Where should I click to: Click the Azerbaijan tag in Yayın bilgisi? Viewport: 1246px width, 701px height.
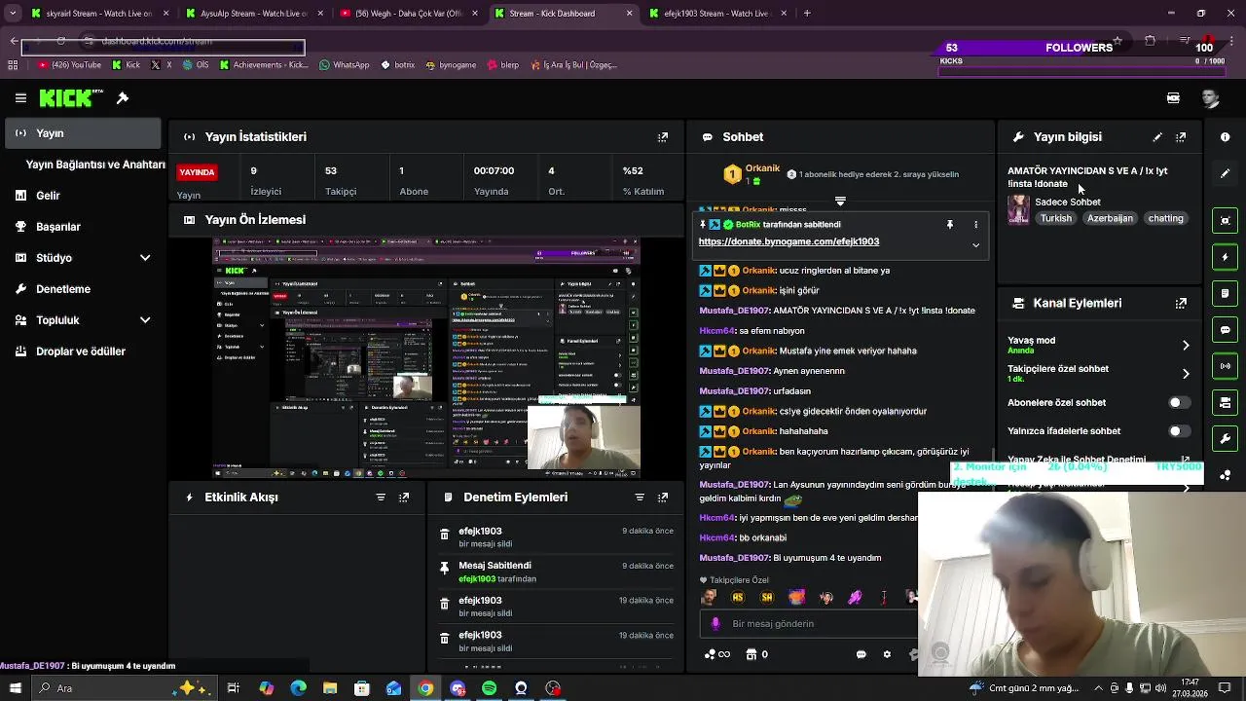1110,219
